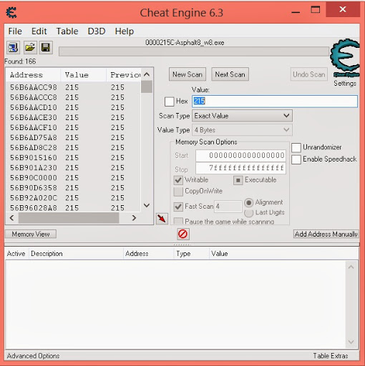Open the Table menu
Screen dimensions: 365x366
[67, 31]
